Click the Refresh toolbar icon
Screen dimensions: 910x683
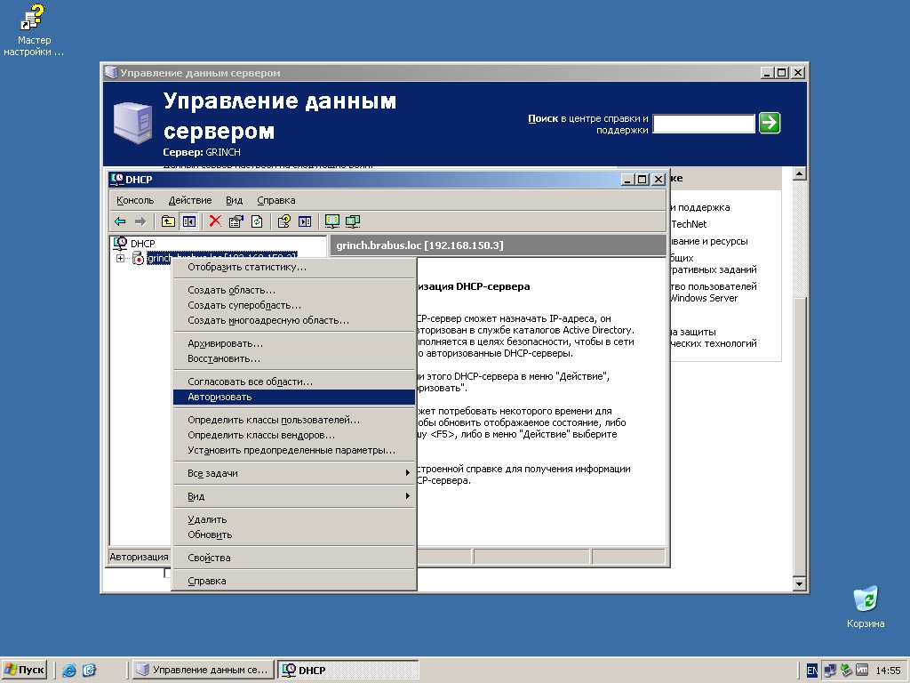257,221
